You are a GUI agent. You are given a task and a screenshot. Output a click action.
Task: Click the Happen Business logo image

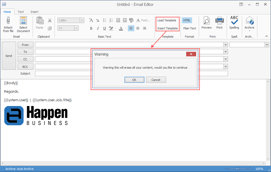(x=36, y=115)
